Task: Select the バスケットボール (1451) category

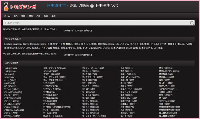Action: [x=93, y=68]
